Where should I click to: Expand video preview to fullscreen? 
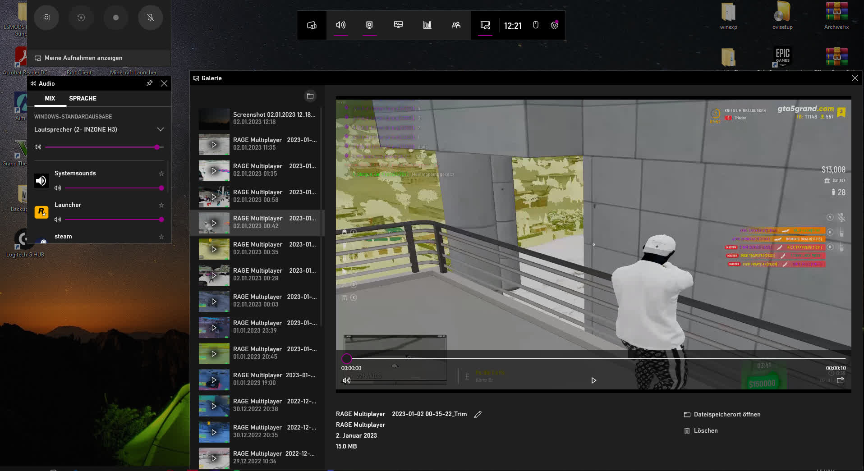click(841, 380)
